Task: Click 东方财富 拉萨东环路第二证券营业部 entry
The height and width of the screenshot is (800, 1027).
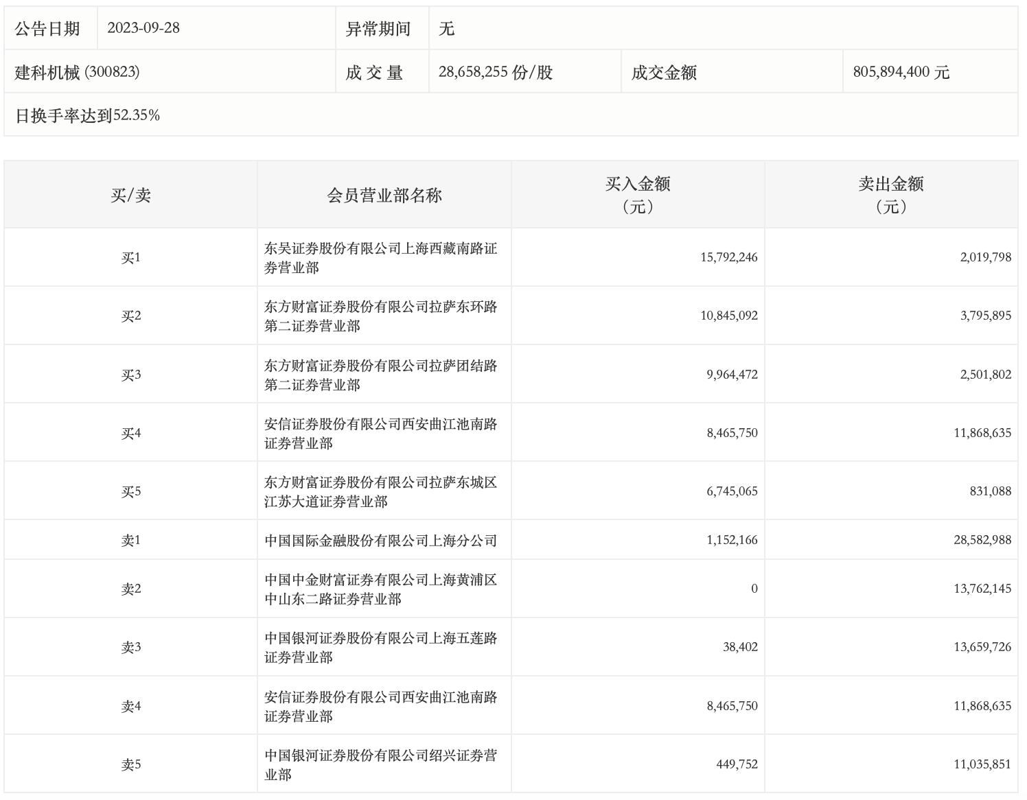Action: coord(380,316)
